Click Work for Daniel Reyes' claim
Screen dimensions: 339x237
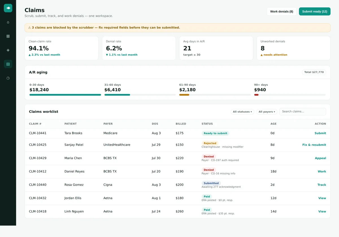[322, 172]
